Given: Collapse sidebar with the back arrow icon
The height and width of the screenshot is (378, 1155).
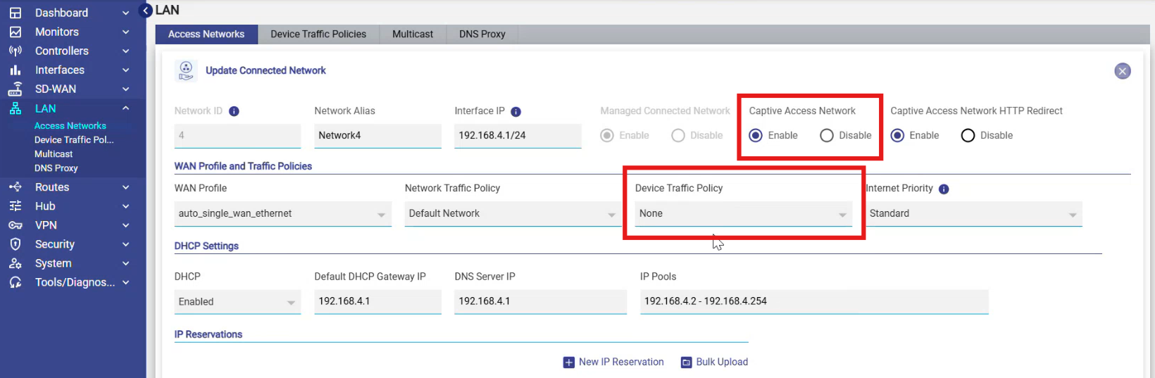Looking at the screenshot, I should point(146,11).
